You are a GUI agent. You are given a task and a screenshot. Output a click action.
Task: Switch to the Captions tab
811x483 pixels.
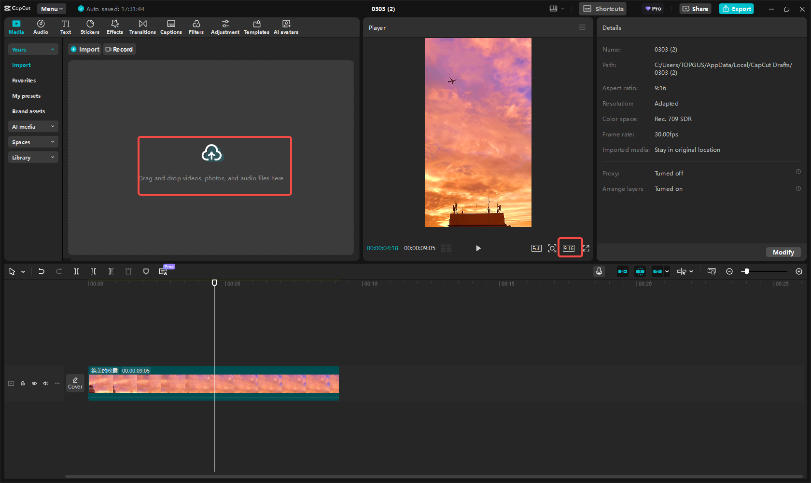point(171,27)
